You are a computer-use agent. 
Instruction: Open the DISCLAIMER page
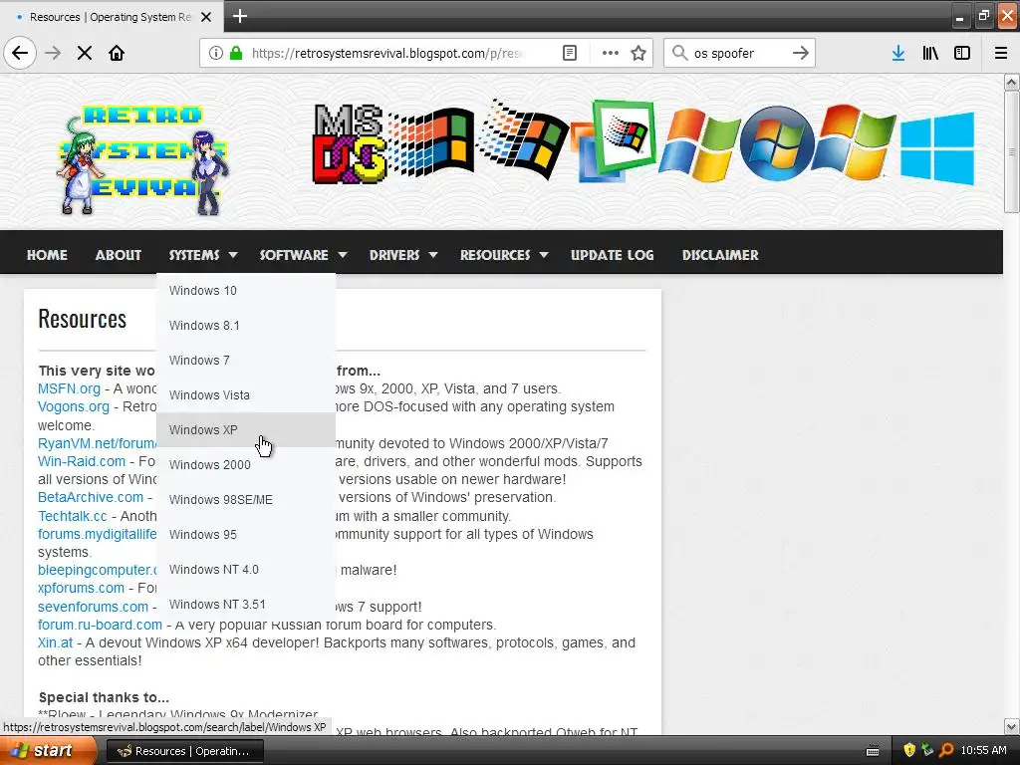click(720, 255)
